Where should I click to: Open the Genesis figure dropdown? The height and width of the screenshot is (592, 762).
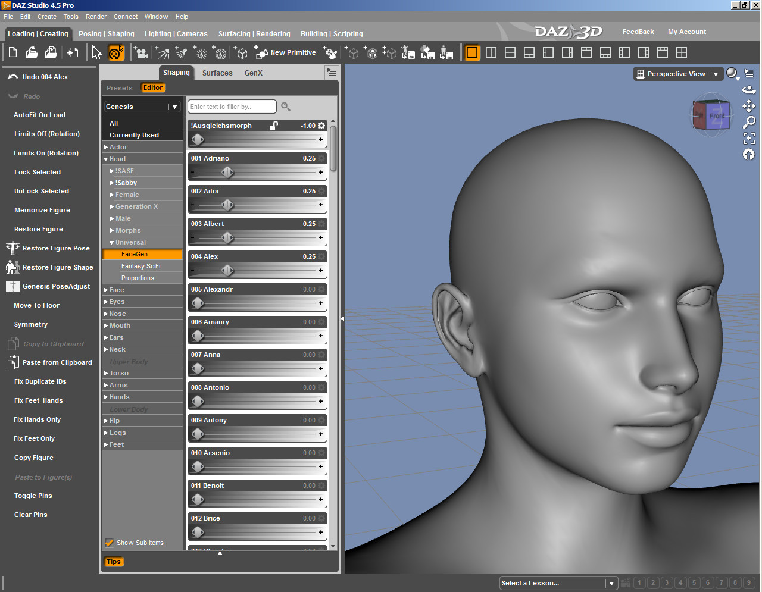[x=142, y=107]
